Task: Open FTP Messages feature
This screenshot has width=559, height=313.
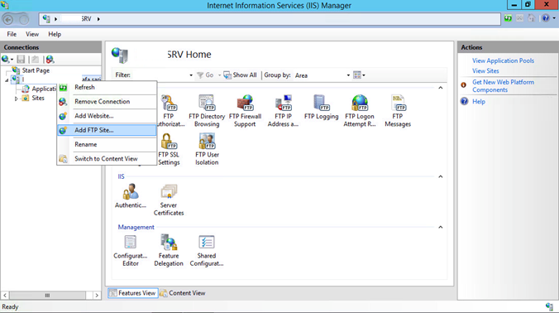Action: 398,111
